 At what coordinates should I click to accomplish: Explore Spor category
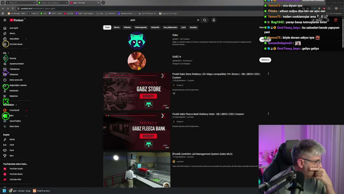12,156
